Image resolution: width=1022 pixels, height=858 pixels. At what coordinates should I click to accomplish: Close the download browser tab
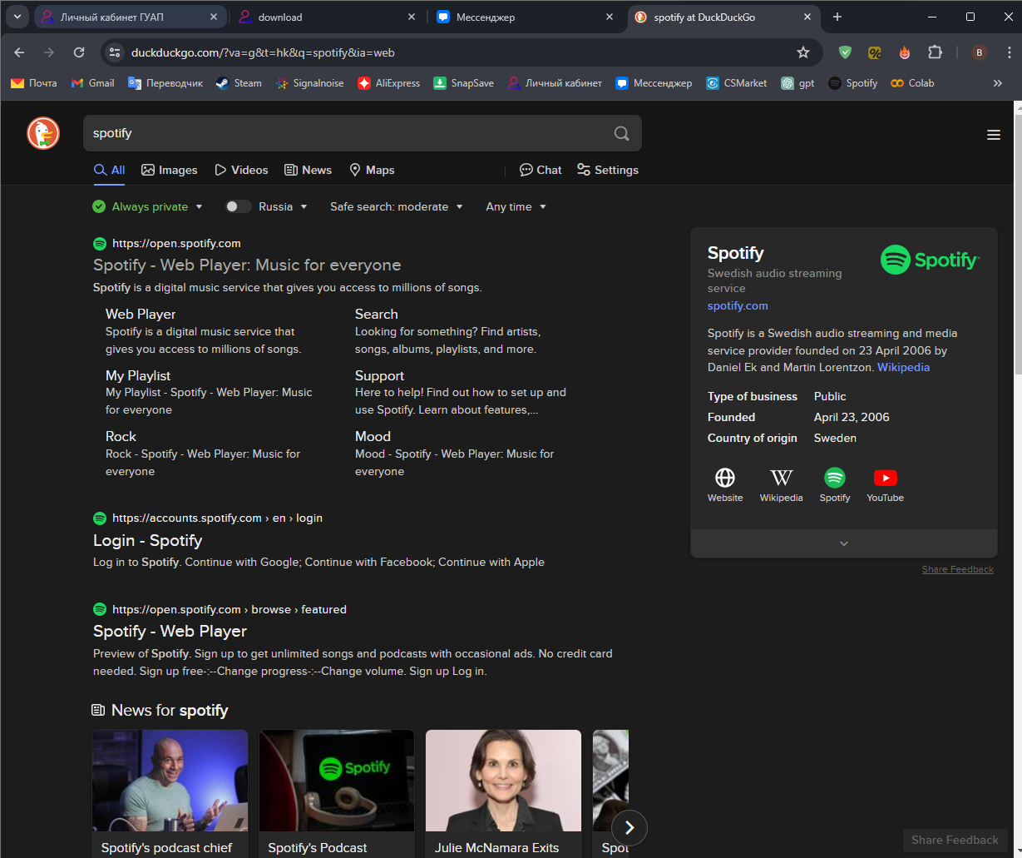pyautogui.click(x=412, y=17)
